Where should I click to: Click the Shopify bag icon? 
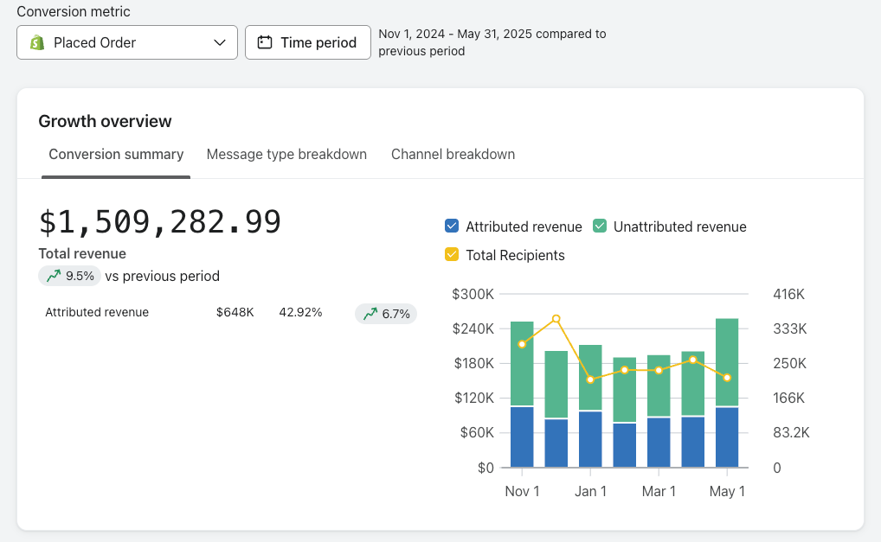click(x=37, y=42)
